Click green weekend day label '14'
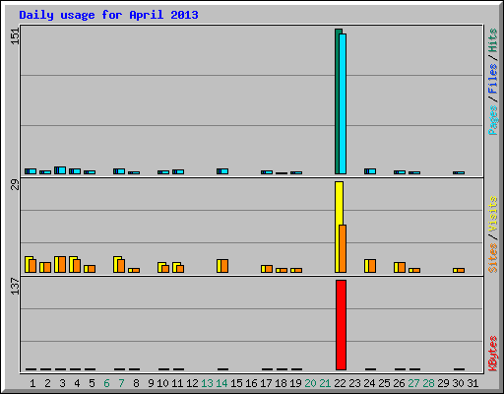 pos(221,383)
